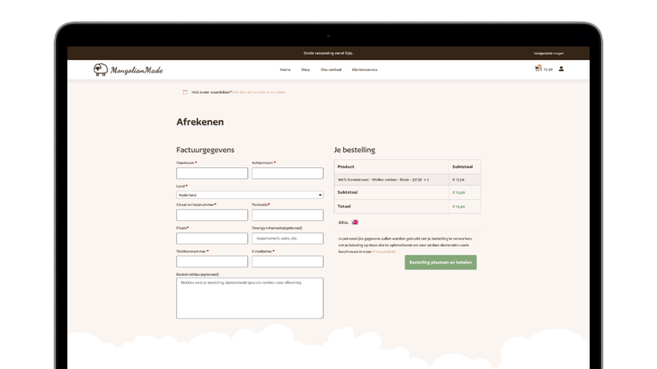
Task: Open Ons verhaal page
Action: coord(331,69)
